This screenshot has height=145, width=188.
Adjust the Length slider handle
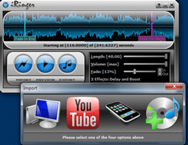166,56
